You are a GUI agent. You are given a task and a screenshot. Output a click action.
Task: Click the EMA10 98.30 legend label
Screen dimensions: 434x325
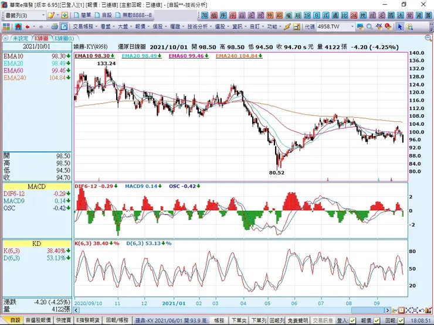(94, 56)
